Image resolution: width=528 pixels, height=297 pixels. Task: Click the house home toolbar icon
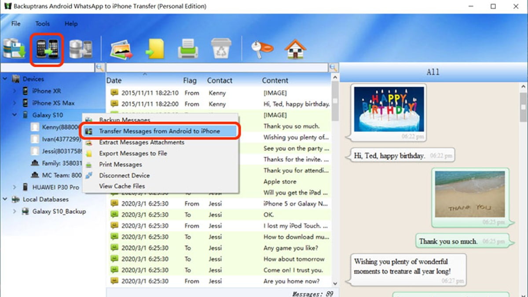[x=295, y=48]
